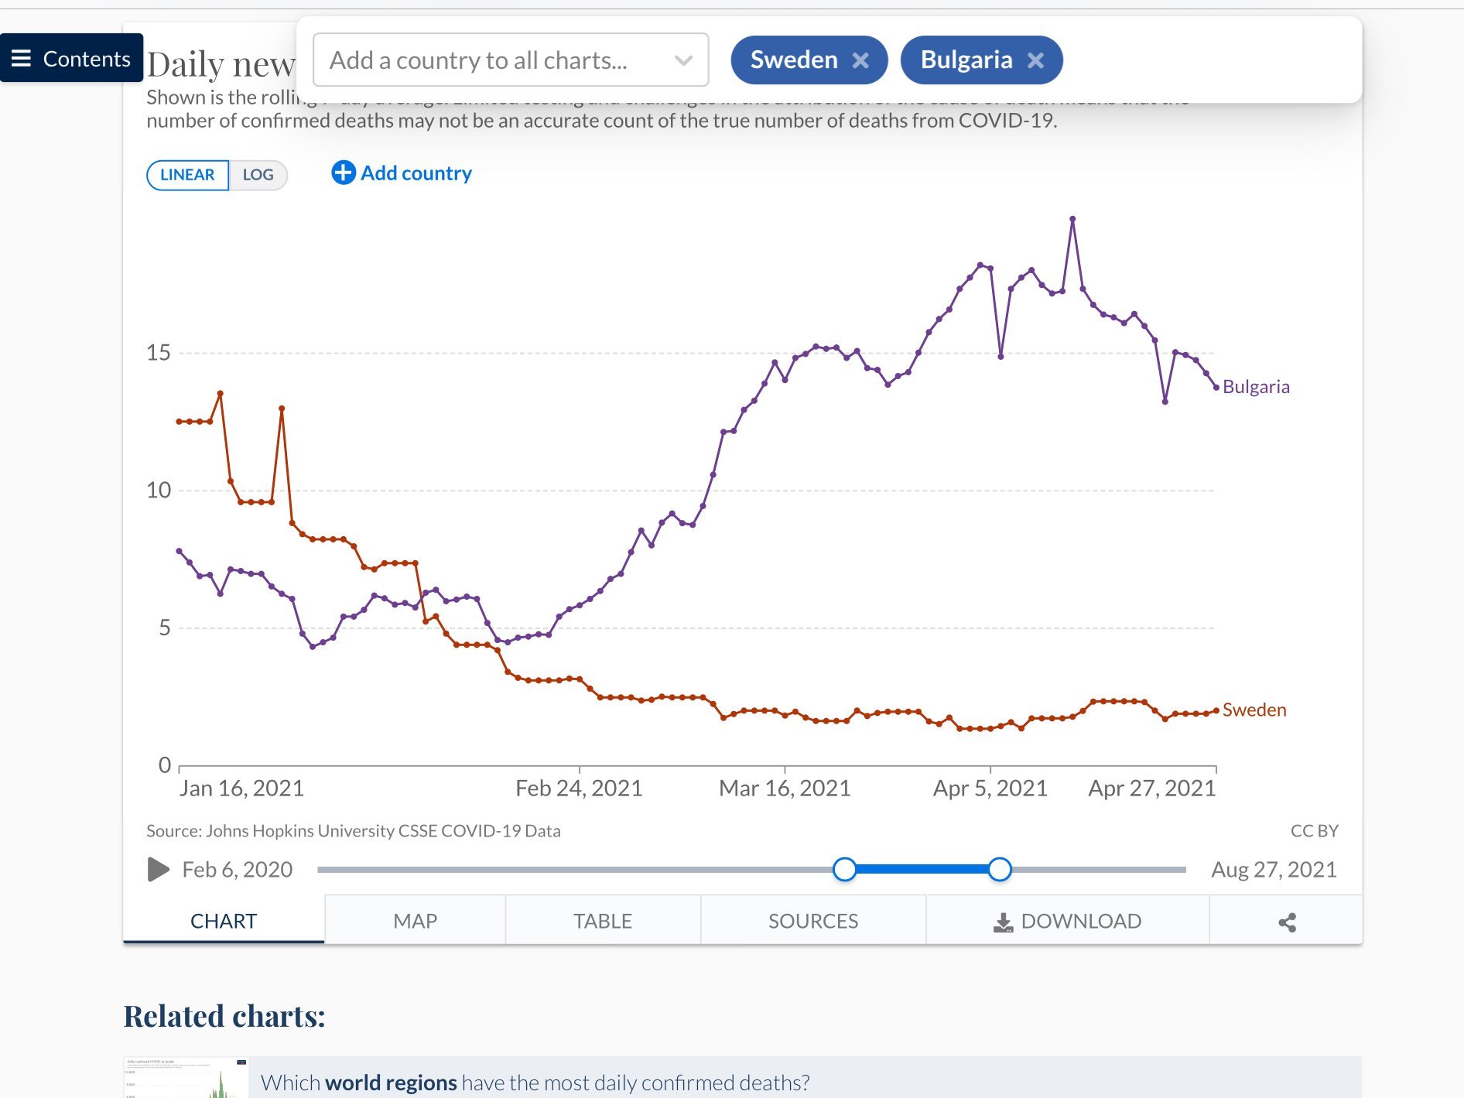Switch chart scale to LOG

coord(258,175)
